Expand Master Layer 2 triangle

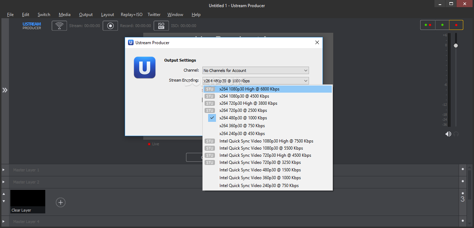[4, 182]
